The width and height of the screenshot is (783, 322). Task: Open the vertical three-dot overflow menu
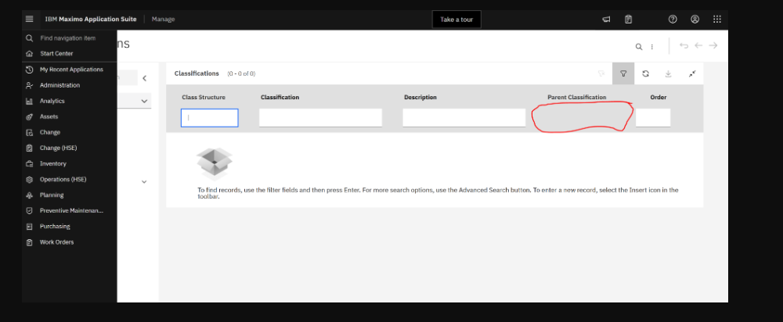tap(652, 47)
